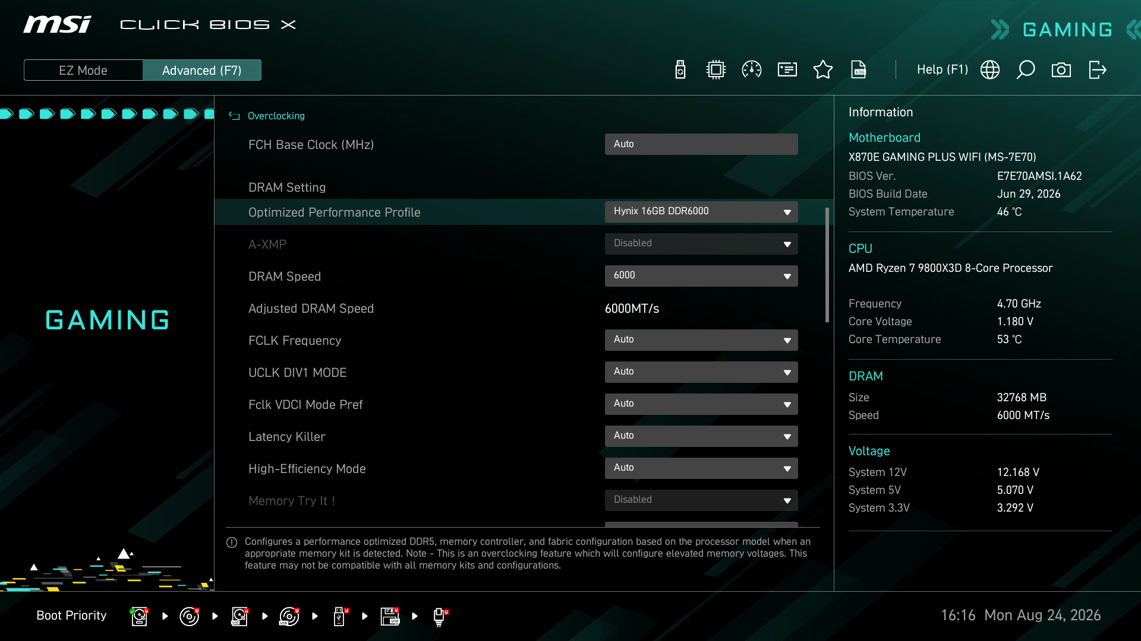Click the BIOS version E7E70AMSI.1A62
This screenshot has height=641, width=1141.
[1039, 176]
